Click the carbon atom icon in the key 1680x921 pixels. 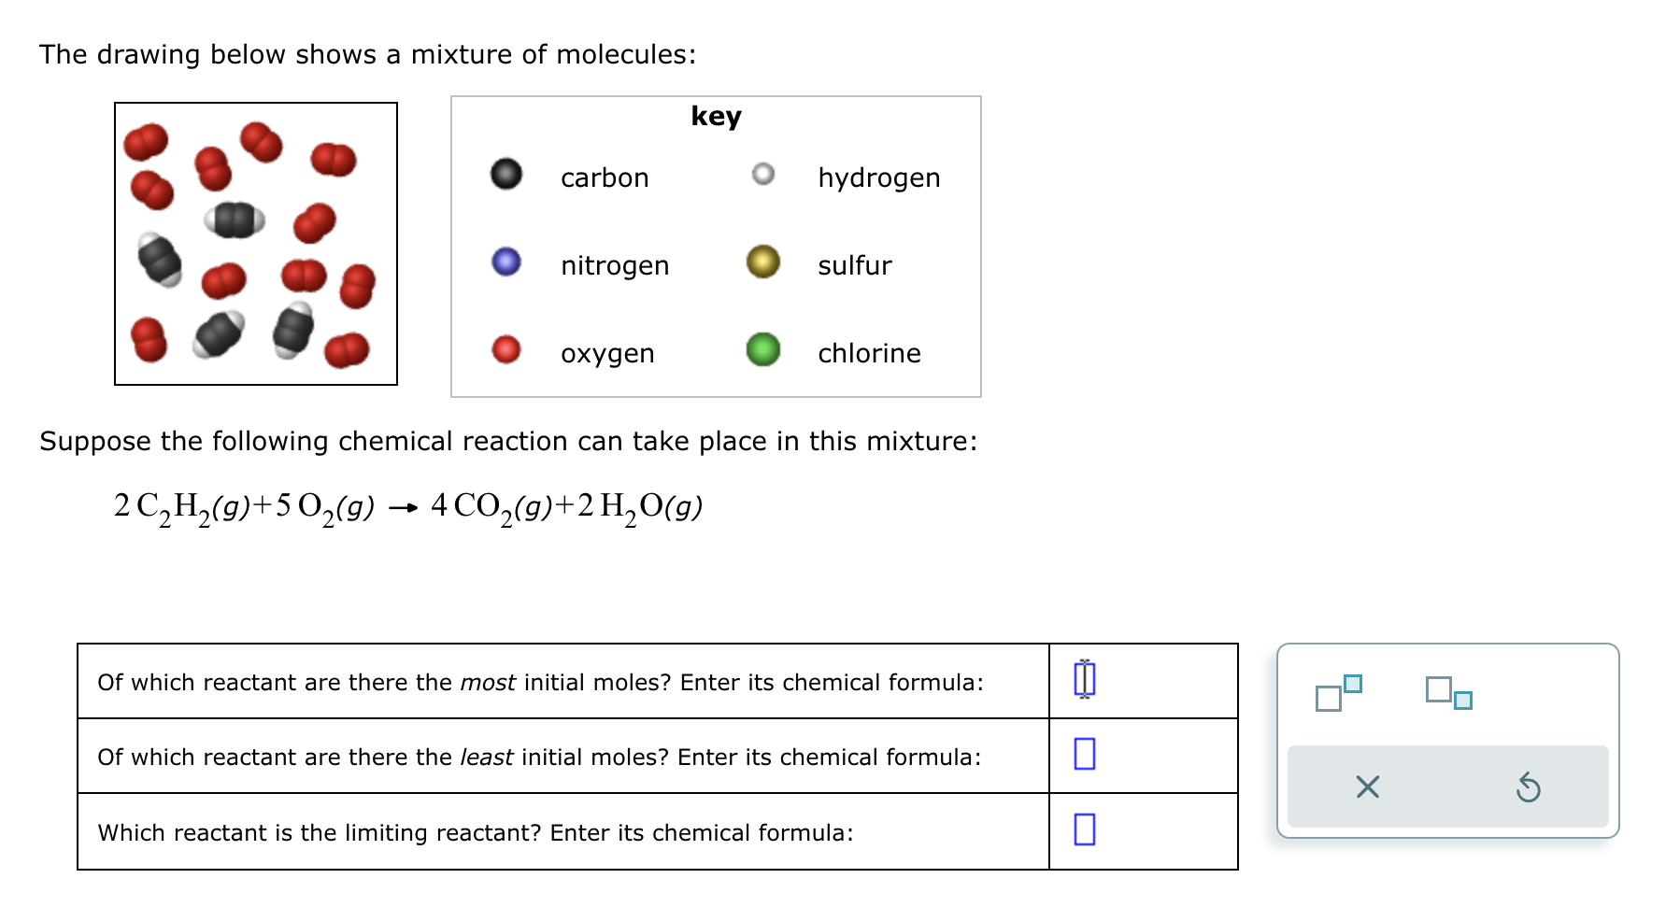click(505, 174)
